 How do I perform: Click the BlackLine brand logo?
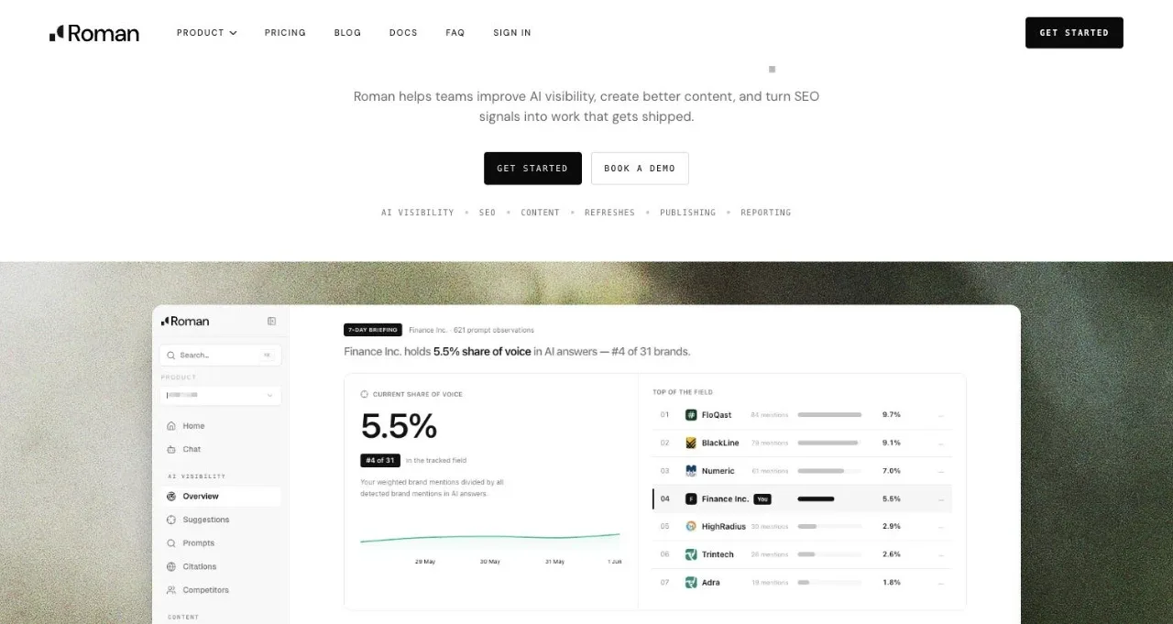pyautogui.click(x=691, y=443)
